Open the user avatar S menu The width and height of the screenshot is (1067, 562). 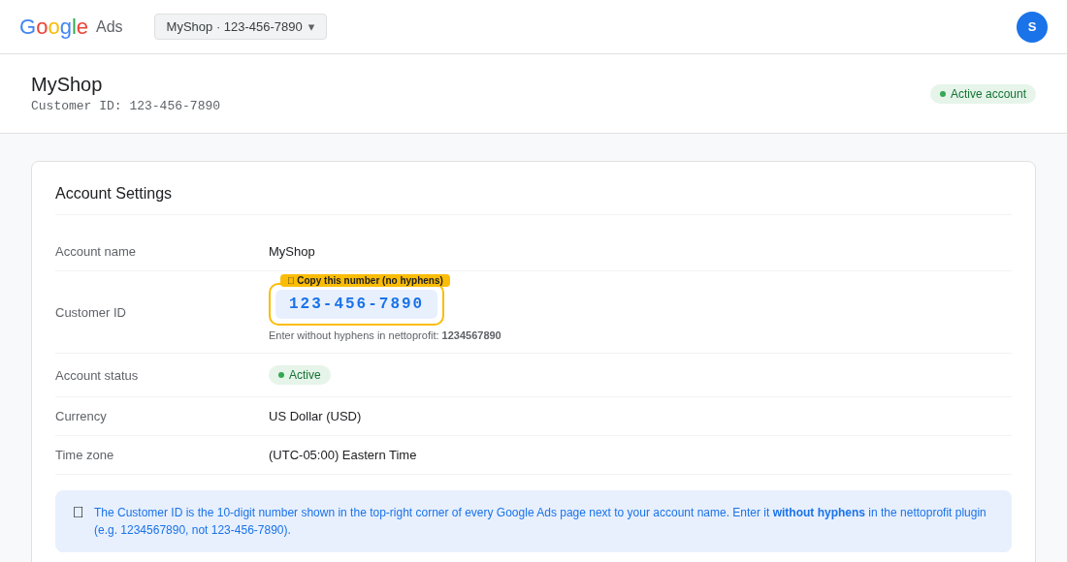(1032, 27)
